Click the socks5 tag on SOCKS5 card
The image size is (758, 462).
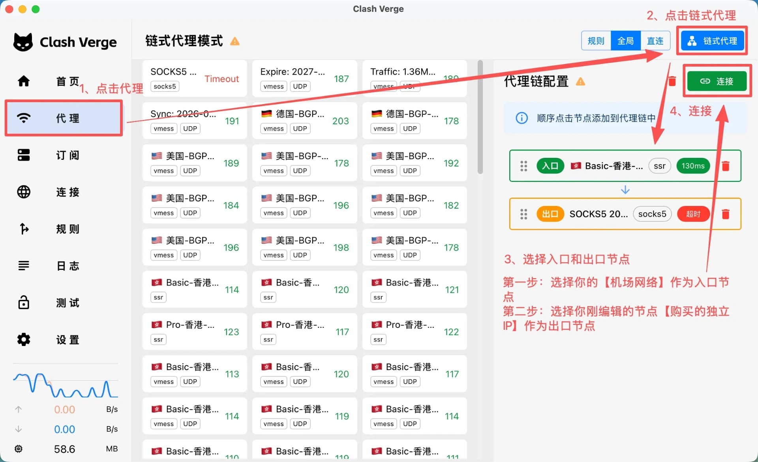(x=165, y=86)
